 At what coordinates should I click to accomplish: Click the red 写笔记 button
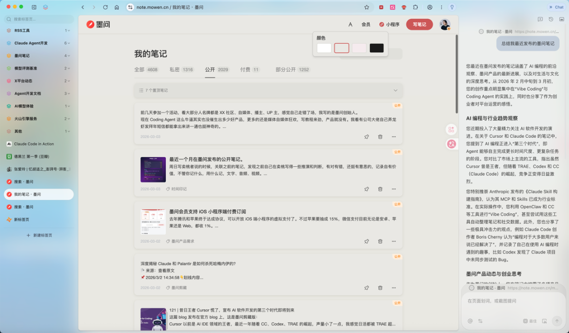(x=419, y=25)
